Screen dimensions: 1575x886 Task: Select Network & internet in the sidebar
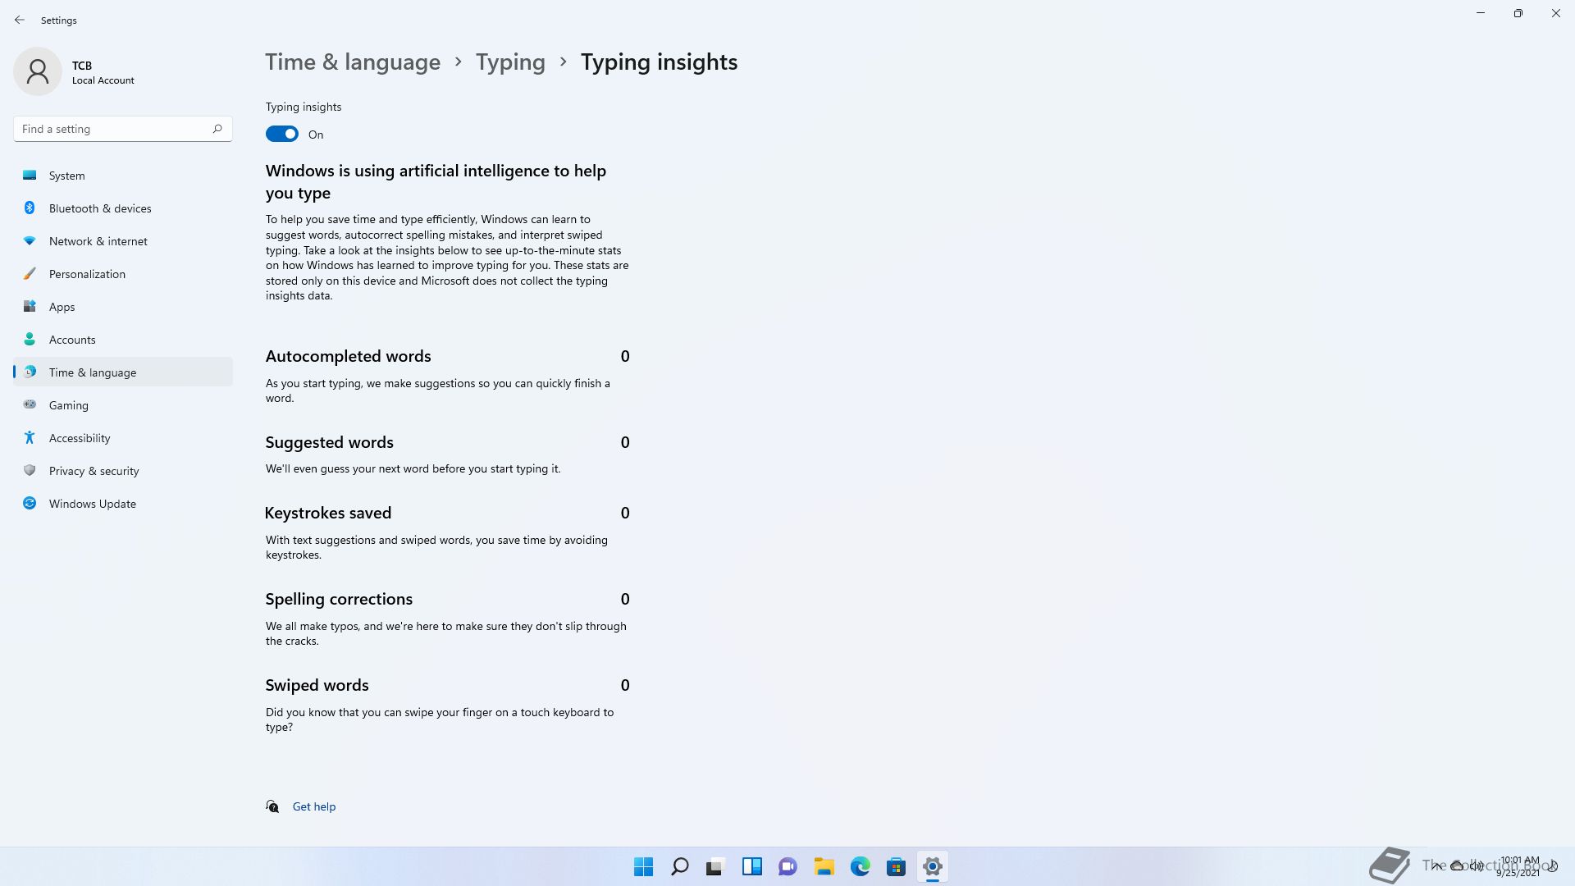tap(123, 241)
